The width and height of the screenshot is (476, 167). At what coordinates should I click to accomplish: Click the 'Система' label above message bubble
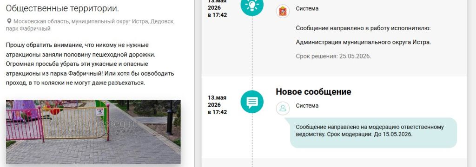(307, 105)
